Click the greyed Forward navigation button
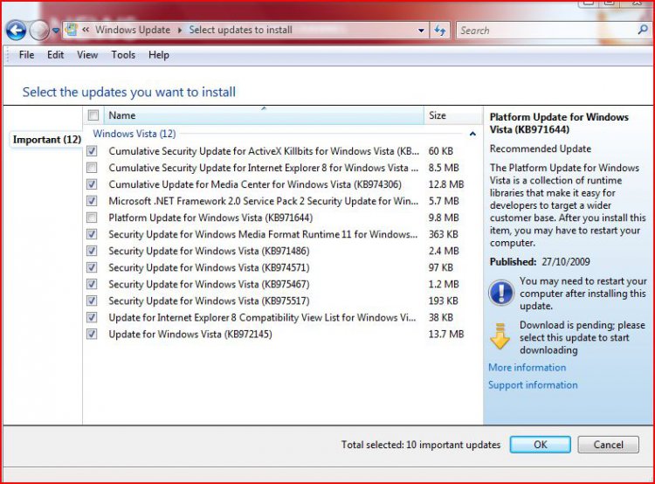 [39, 31]
